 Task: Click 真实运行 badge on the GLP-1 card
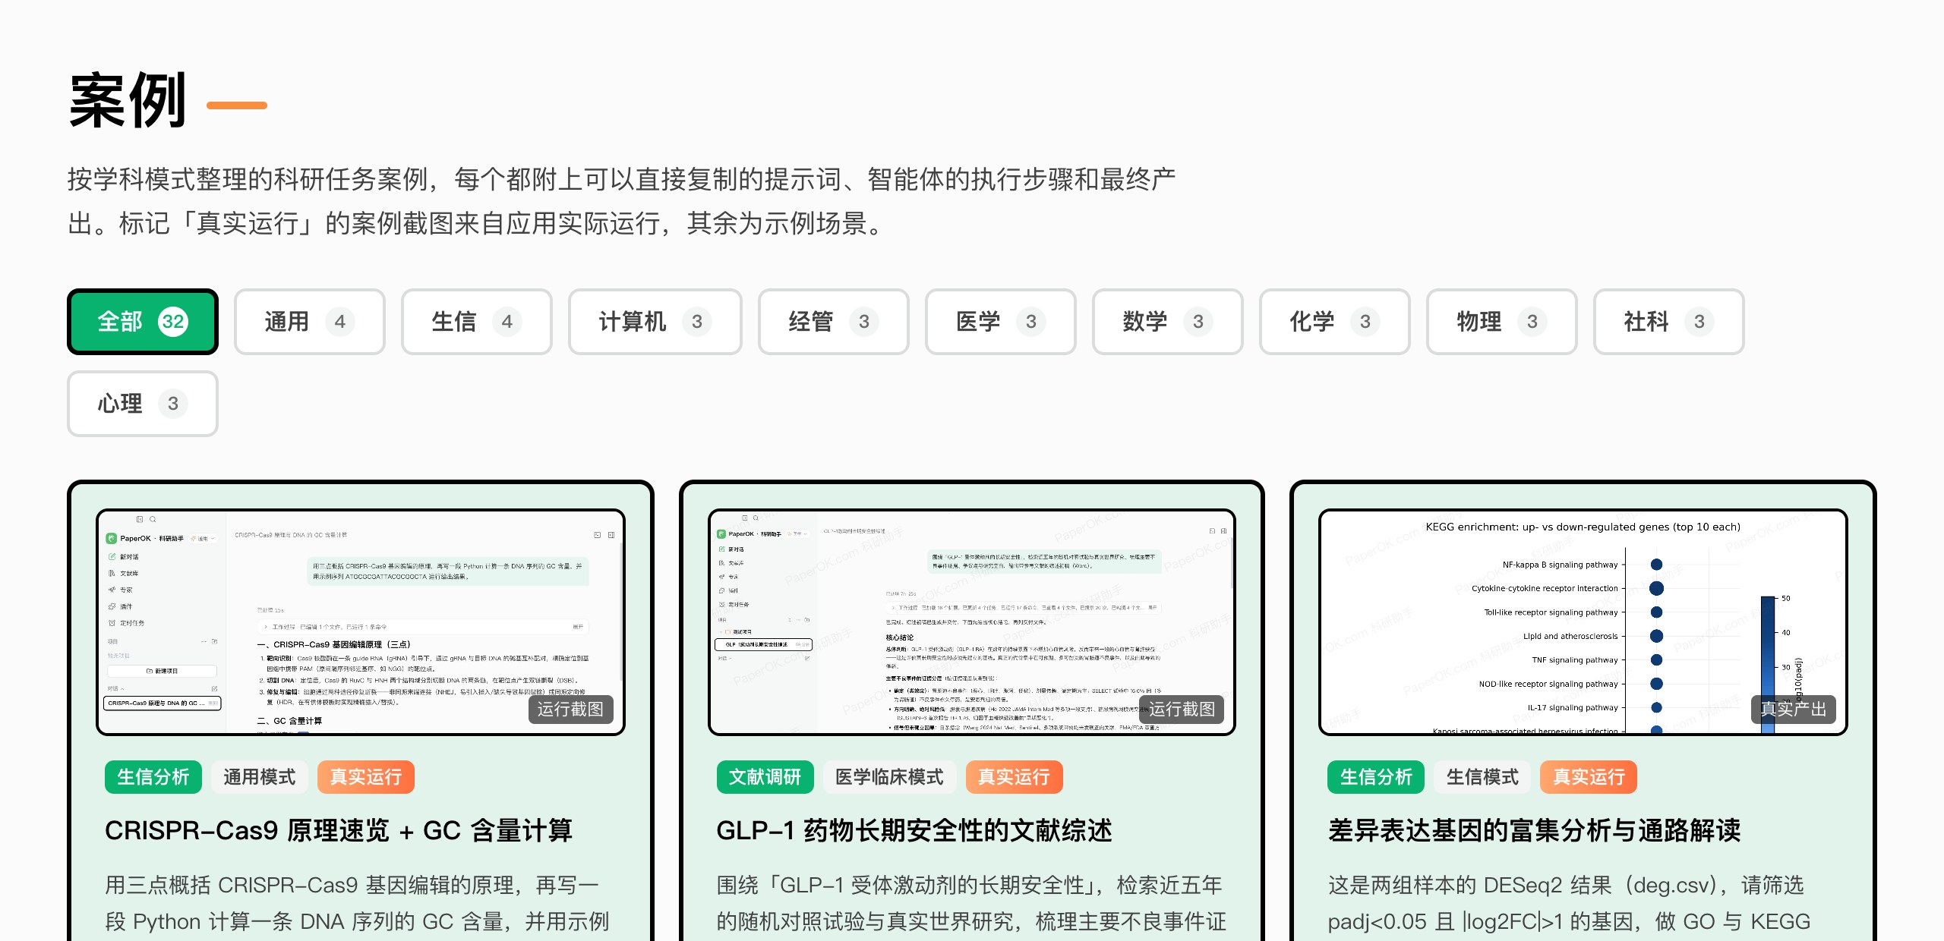(1015, 777)
